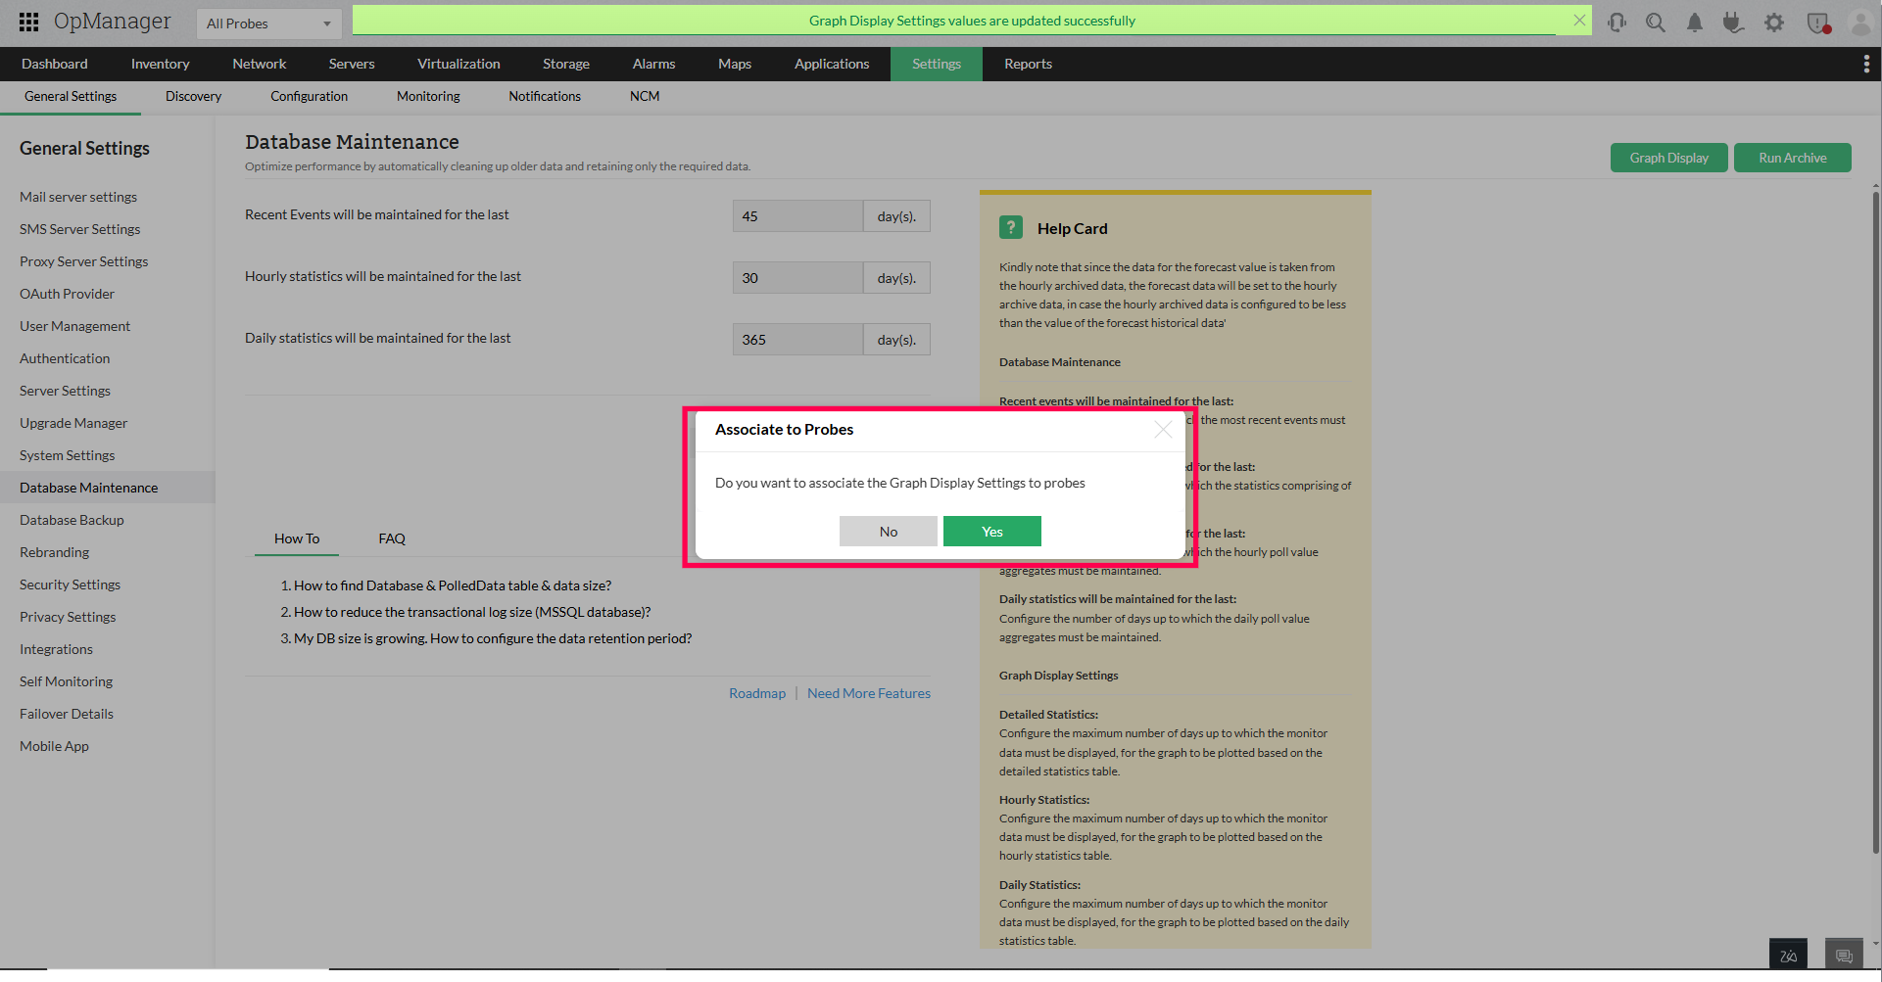Click the Run Archive button

(x=1792, y=157)
